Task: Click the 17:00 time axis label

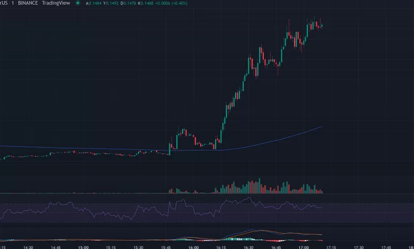Action: point(304,246)
